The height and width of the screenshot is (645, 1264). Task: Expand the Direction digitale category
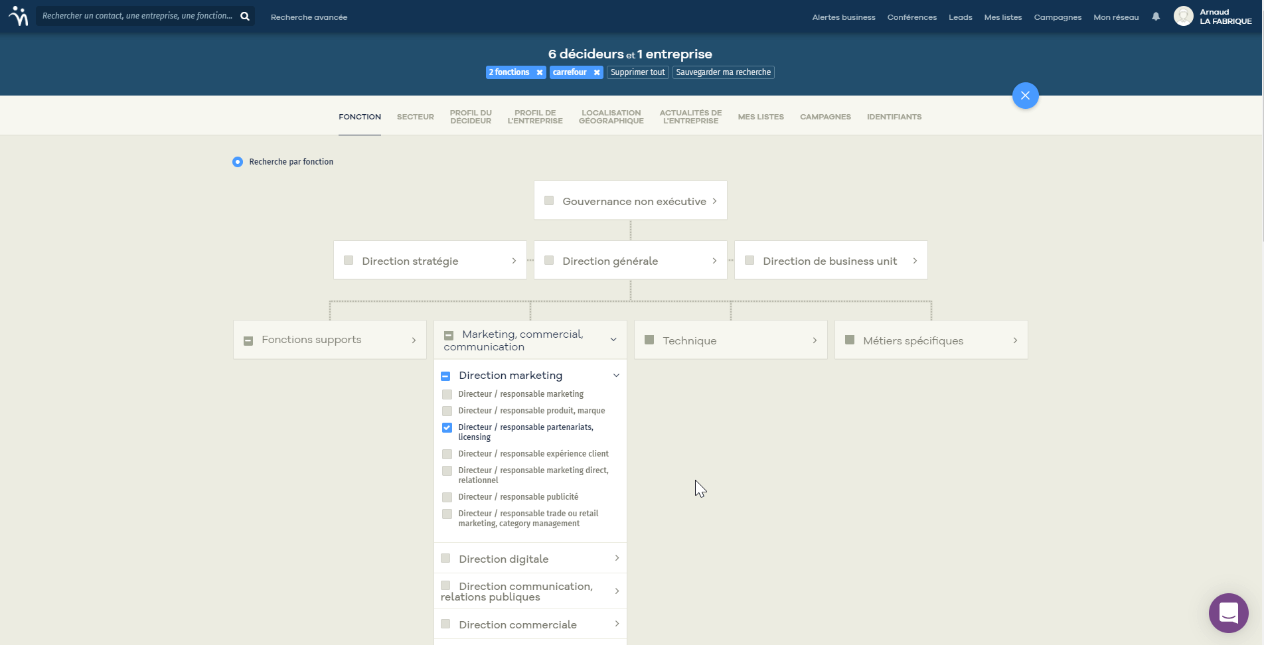(x=617, y=558)
